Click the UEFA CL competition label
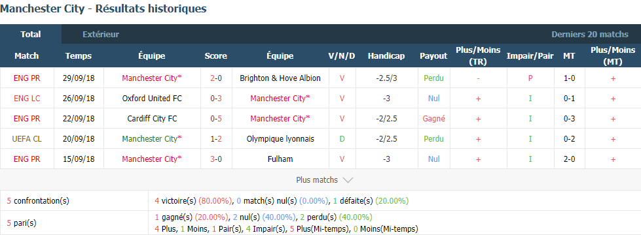Screen dimensions: 641x235 point(27,139)
